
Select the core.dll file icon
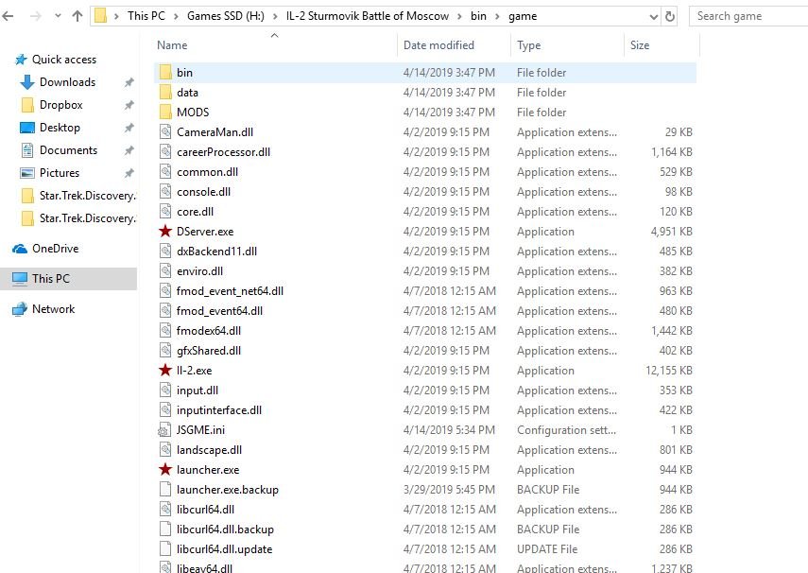click(x=164, y=212)
